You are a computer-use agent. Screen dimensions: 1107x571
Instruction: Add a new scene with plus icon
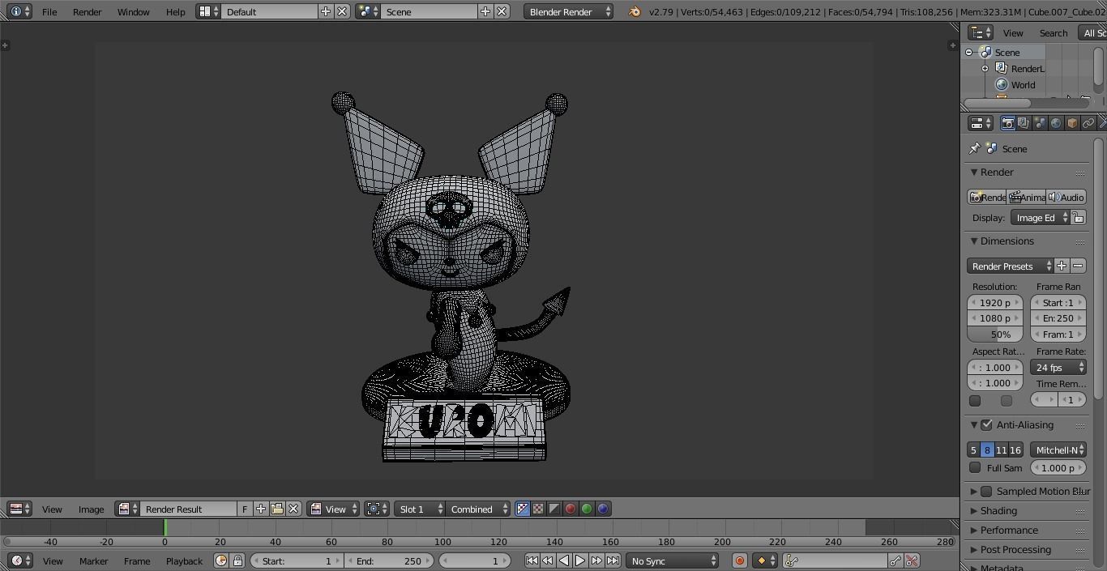[485, 11]
